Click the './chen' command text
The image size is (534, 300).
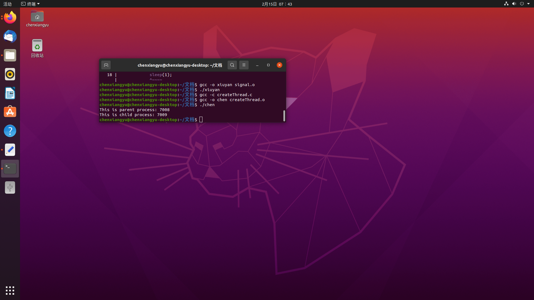[207, 105]
